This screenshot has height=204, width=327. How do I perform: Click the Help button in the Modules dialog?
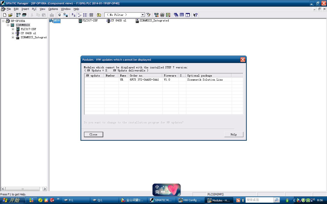[234, 134]
